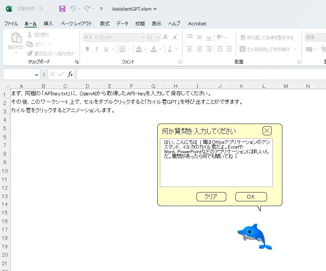Open the font name dropdown
The height and width of the screenshot is (271, 326).
point(143,37)
